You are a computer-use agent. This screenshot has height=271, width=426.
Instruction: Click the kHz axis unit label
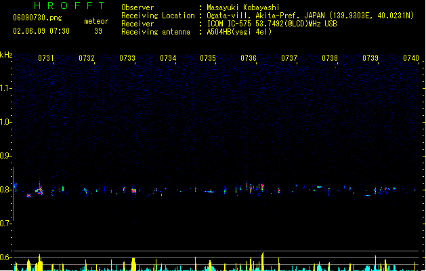point(6,55)
